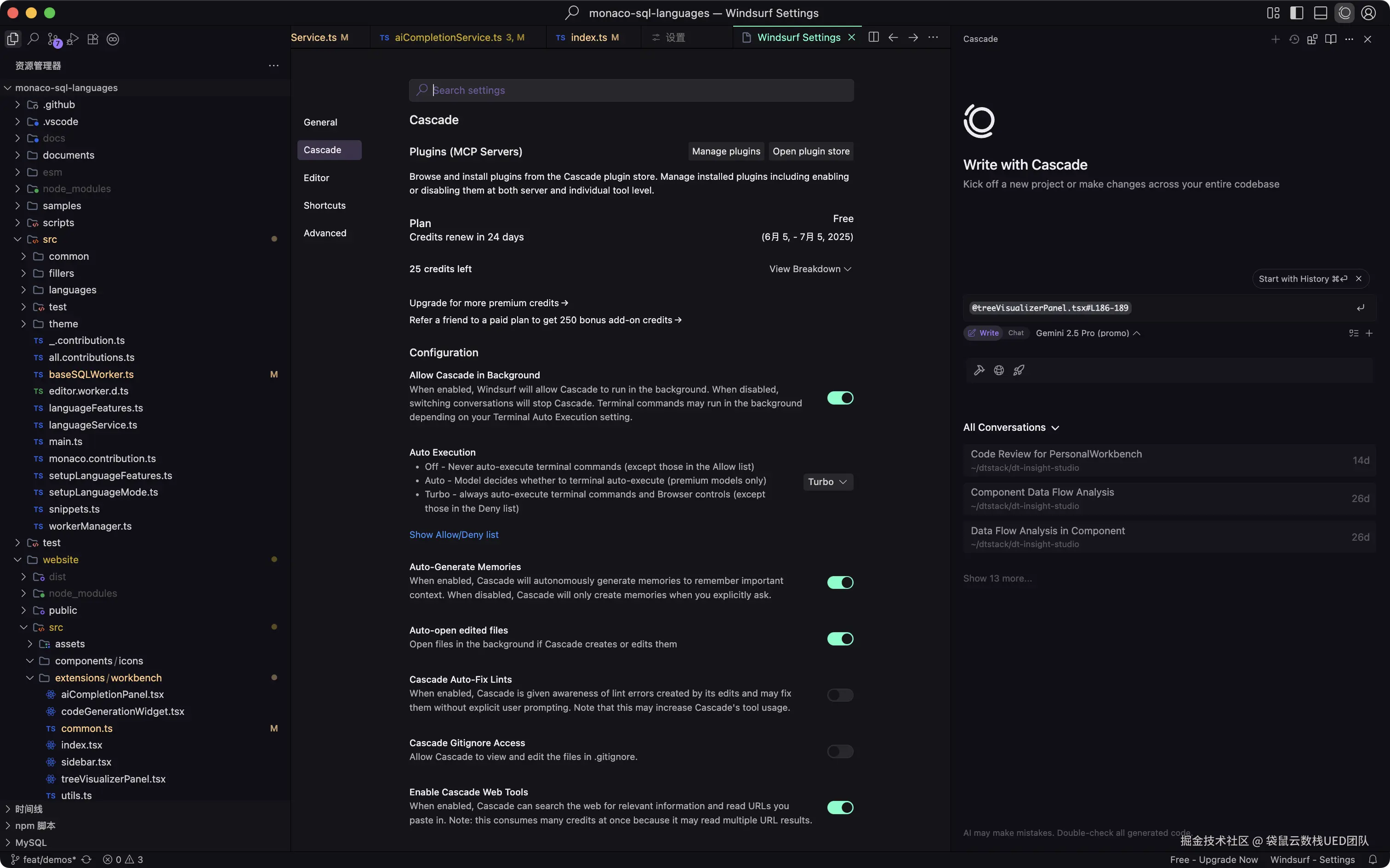The image size is (1390, 868).
Task: Click the Manage plugins button
Action: tap(725, 151)
